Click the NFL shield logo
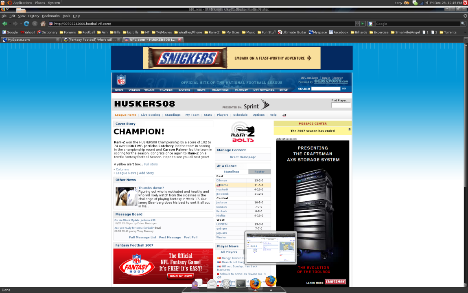This screenshot has height=293, width=468. coord(121,80)
